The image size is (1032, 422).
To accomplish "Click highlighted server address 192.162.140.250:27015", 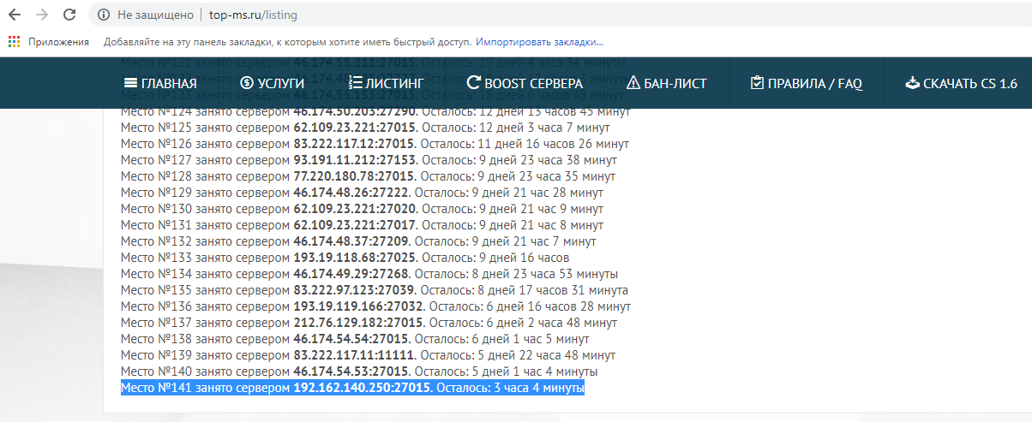I will click(x=363, y=389).
